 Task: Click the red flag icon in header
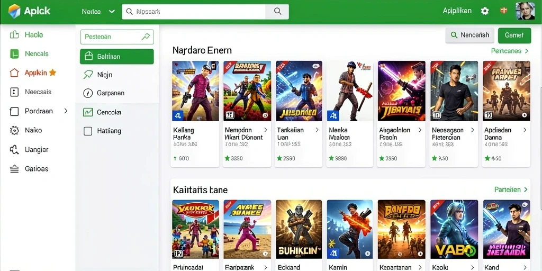tap(503, 11)
